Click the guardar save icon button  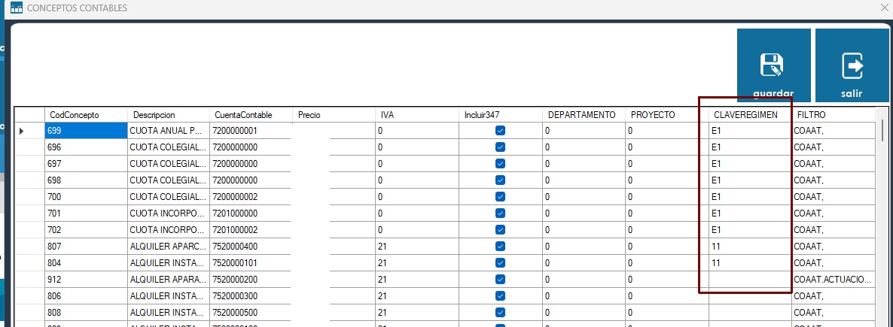(x=773, y=66)
